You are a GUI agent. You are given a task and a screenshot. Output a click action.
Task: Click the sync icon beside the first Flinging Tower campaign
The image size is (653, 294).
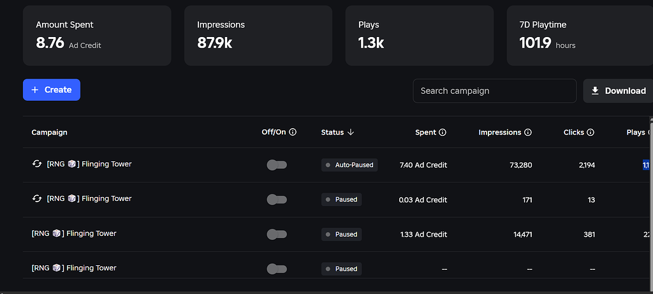(x=37, y=164)
